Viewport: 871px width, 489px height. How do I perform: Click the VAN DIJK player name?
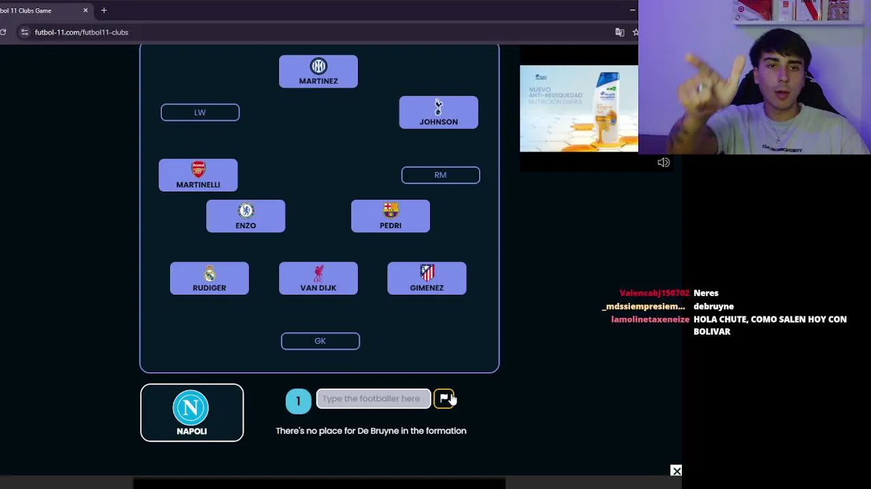(x=318, y=288)
